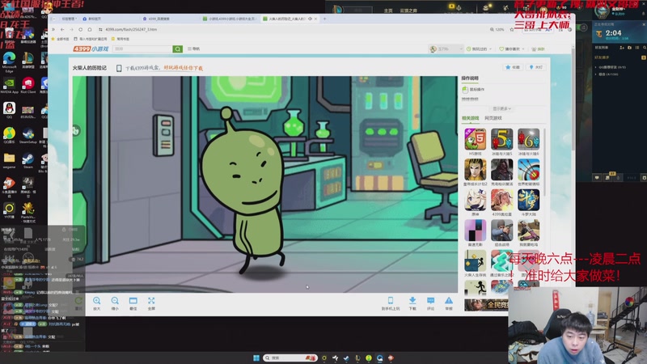This screenshot has height=364, width=647.
Task: Expand the heart favorites dropdown
Action: point(512,49)
